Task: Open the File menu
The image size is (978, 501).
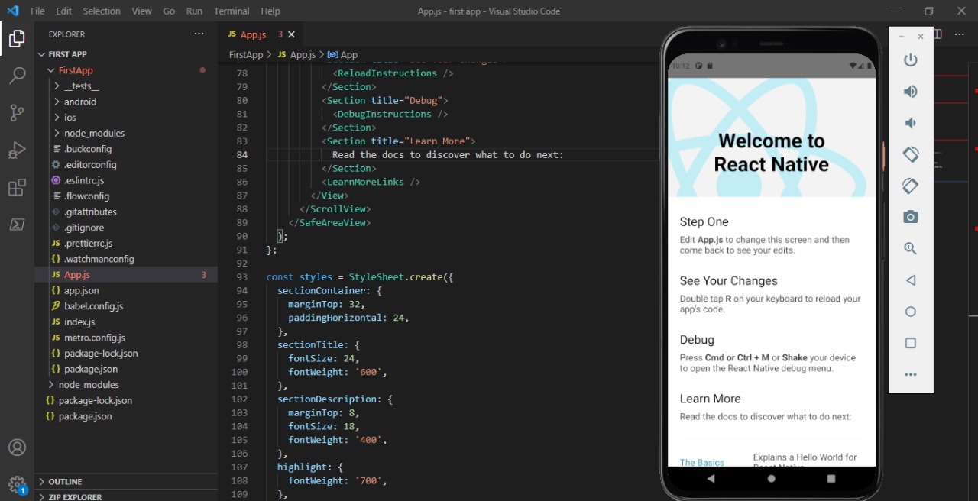Action: (x=37, y=11)
